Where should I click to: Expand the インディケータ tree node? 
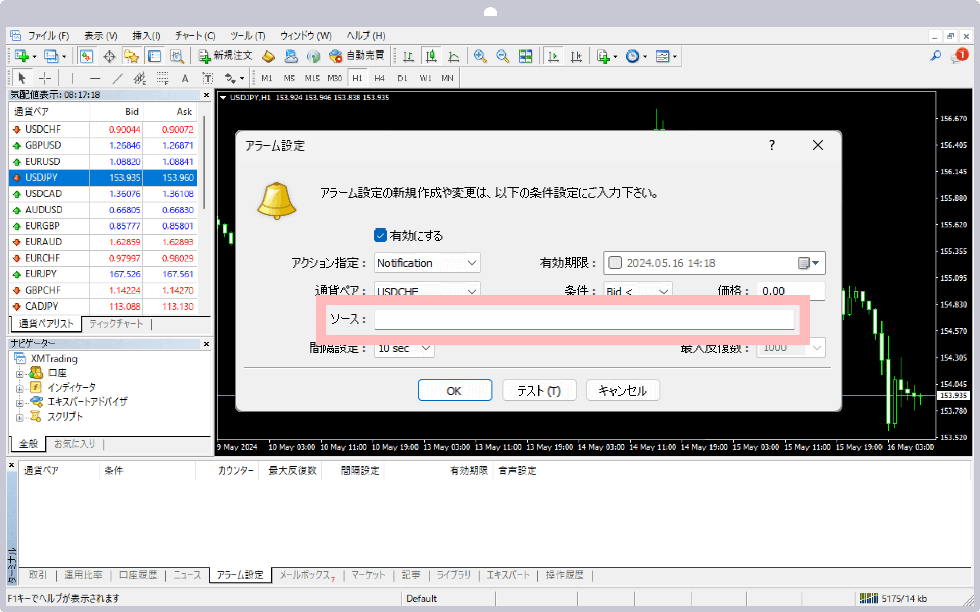point(19,388)
